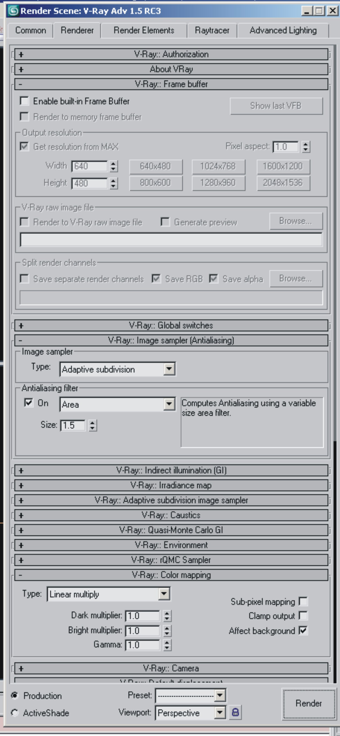Open the Raytracer tab
The height and width of the screenshot is (736, 340).
point(212,30)
